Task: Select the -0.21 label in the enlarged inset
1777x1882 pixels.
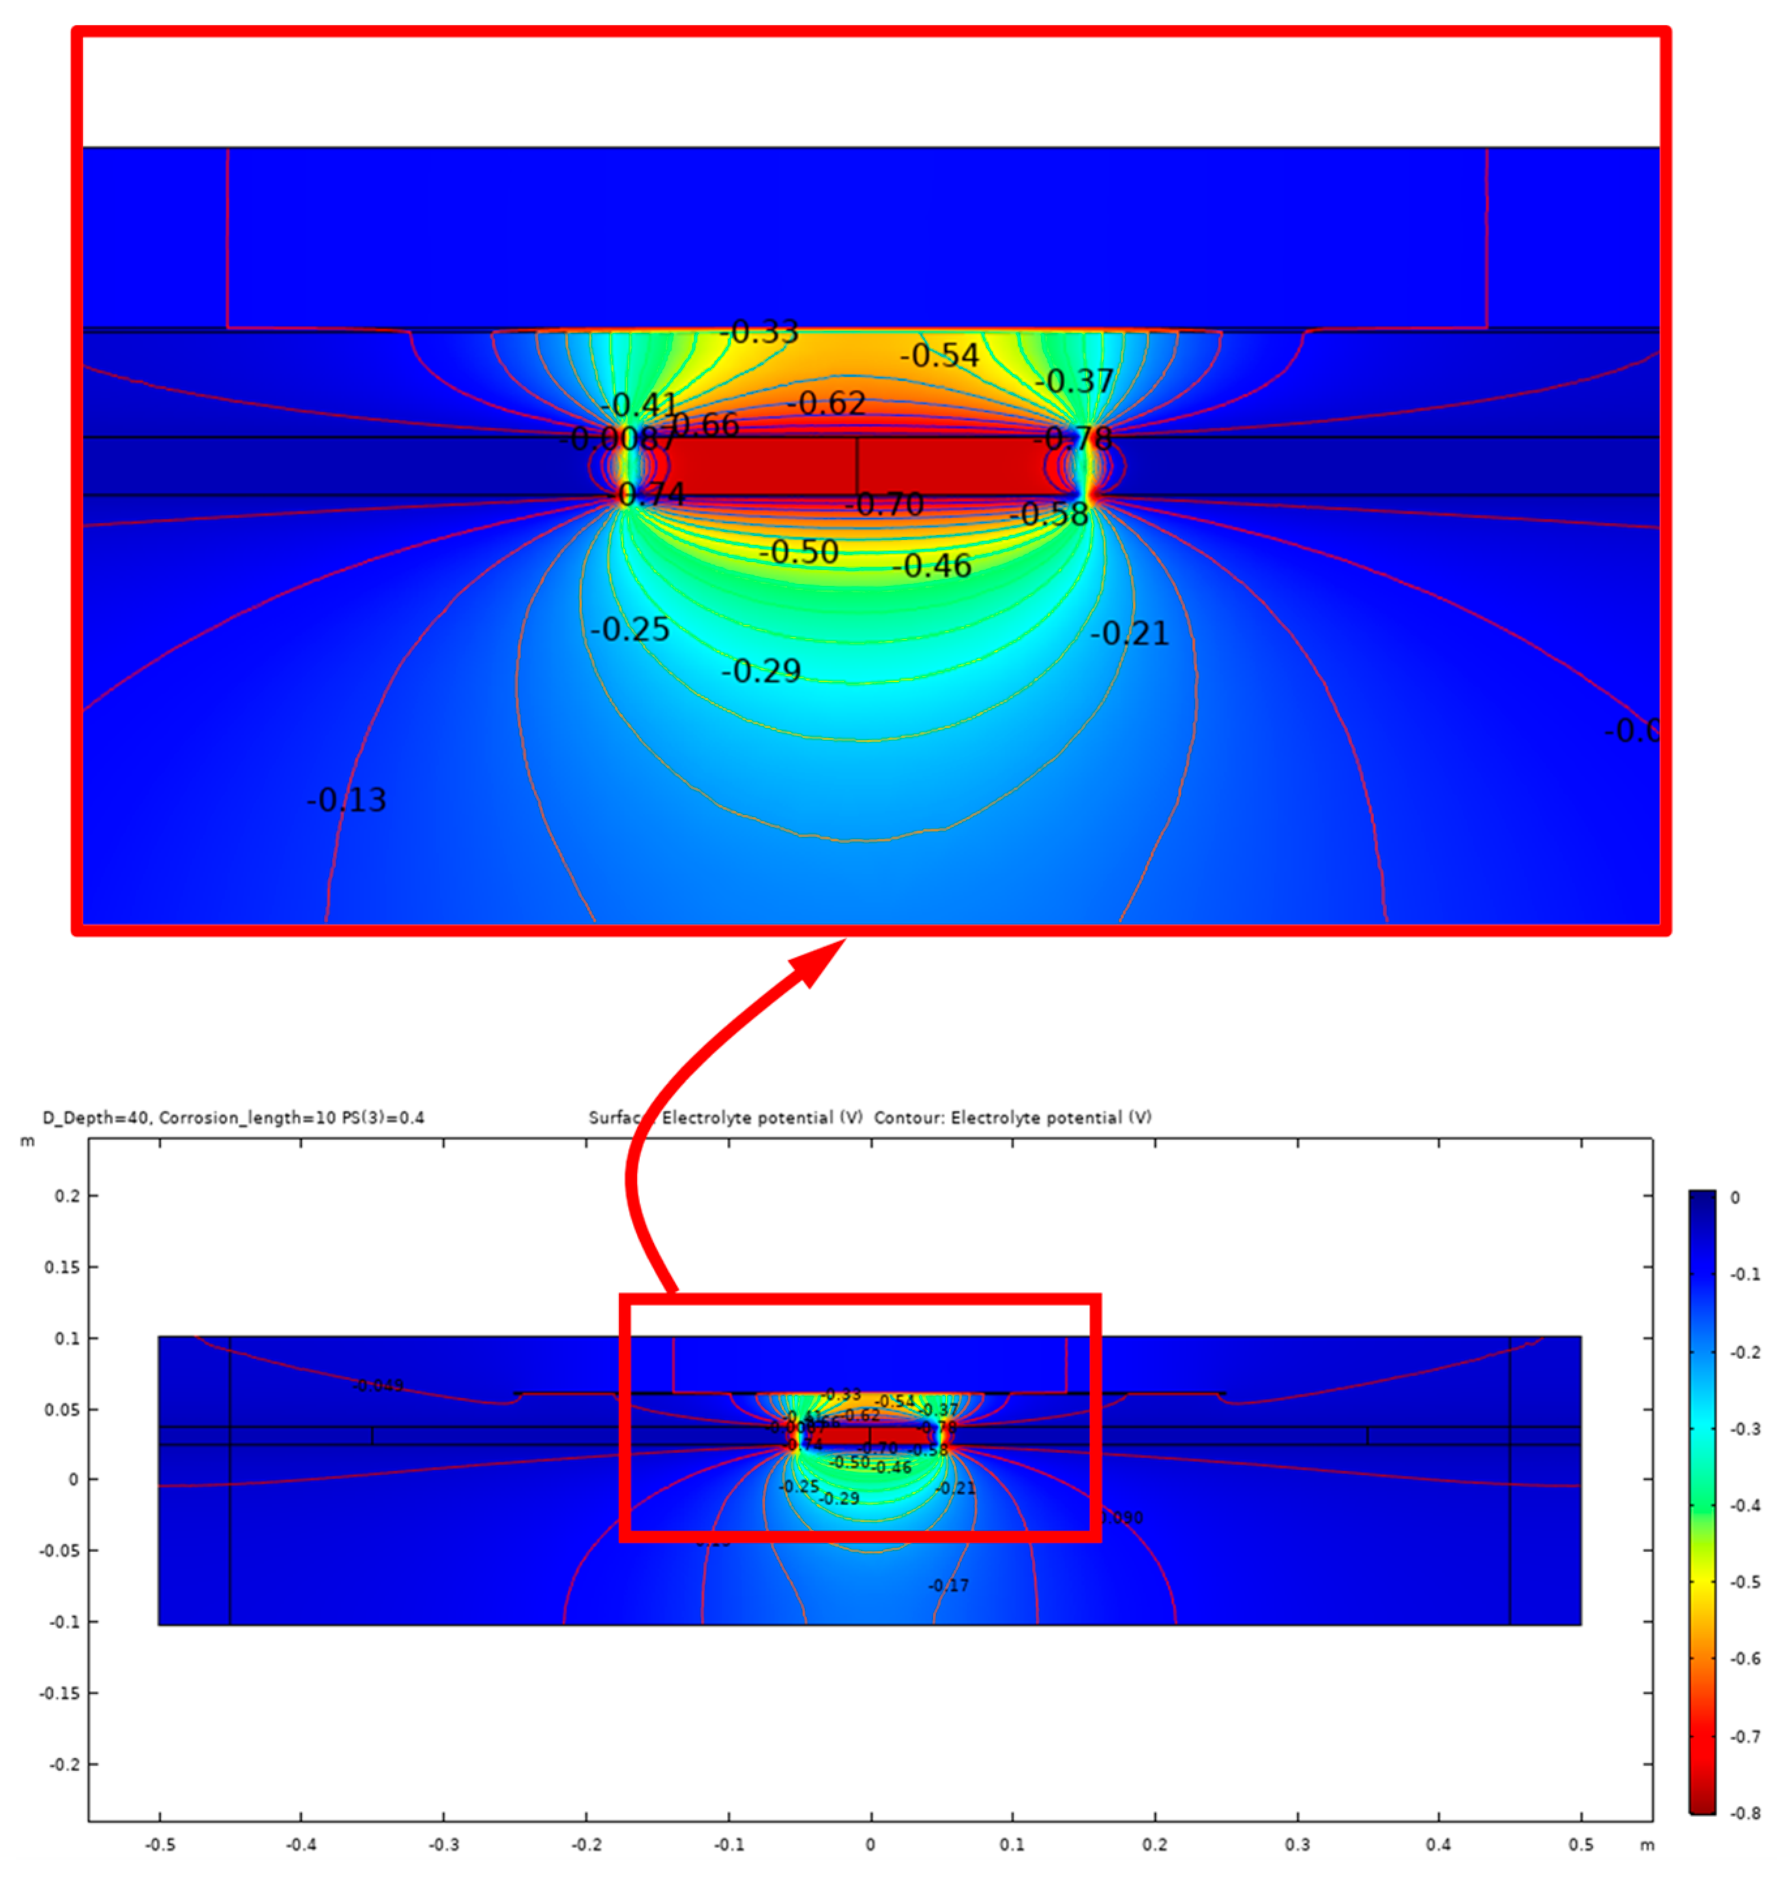Action: 1129,634
